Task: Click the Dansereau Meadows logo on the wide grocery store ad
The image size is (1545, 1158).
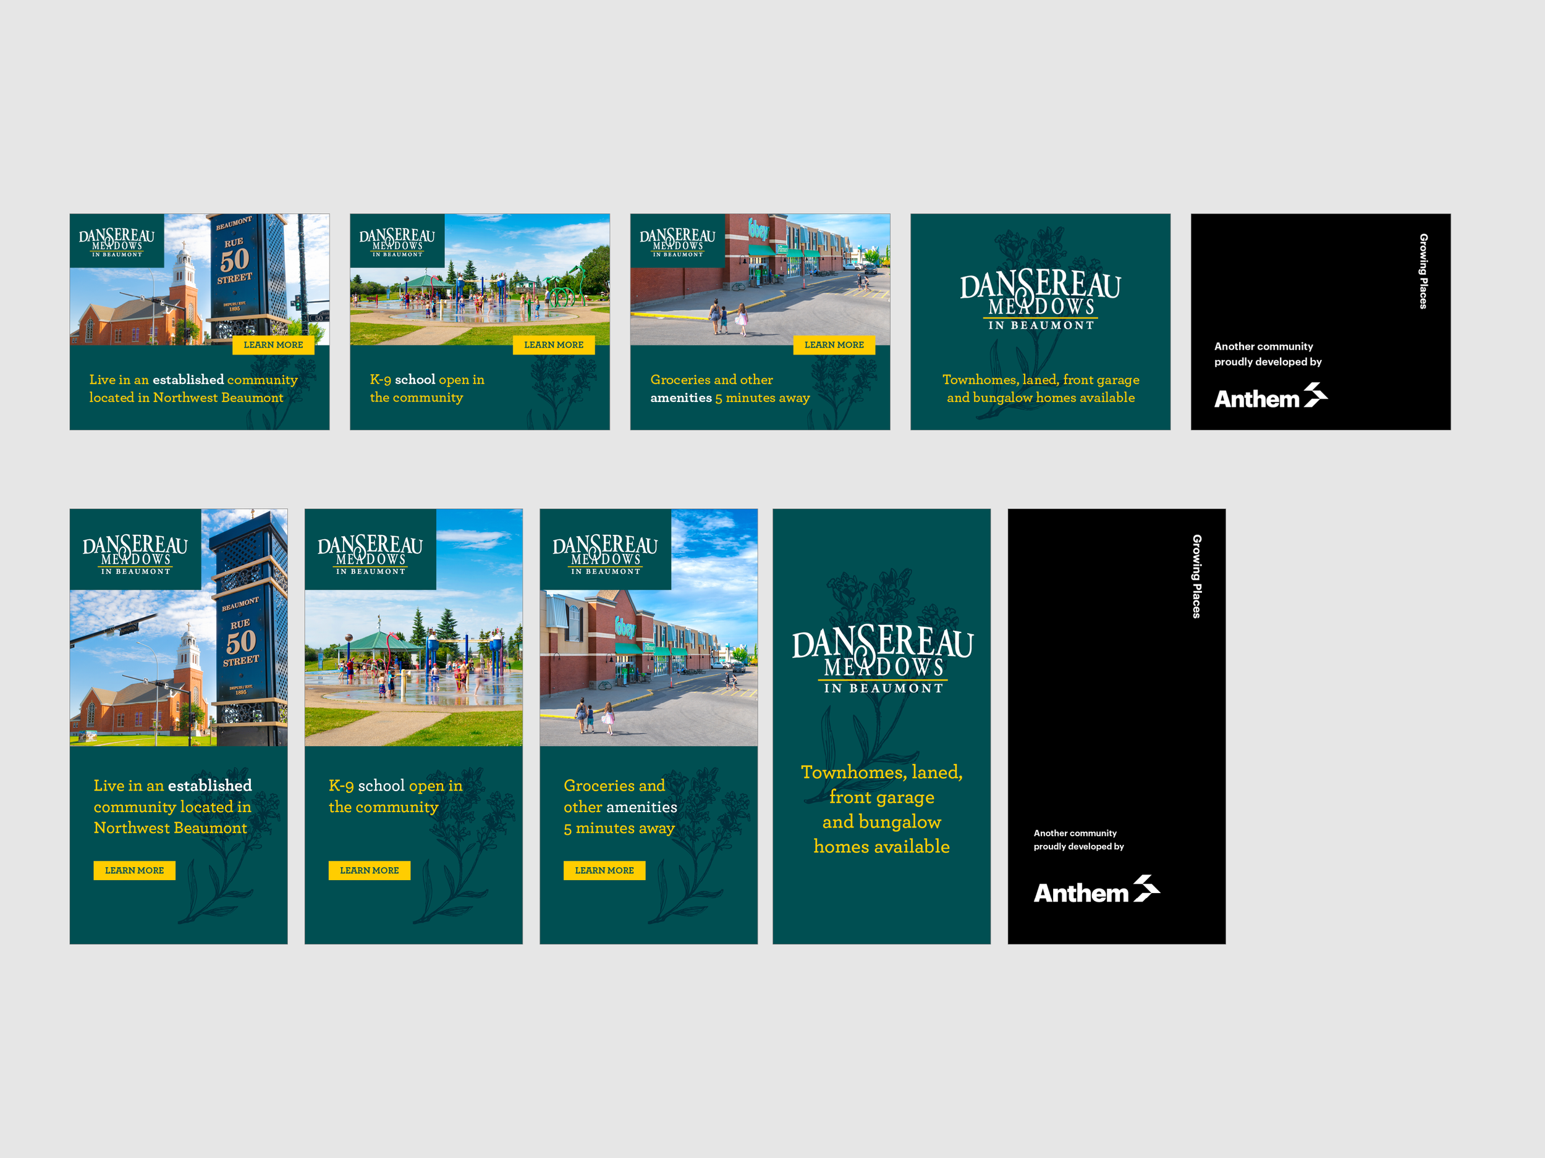Action: pos(677,241)
